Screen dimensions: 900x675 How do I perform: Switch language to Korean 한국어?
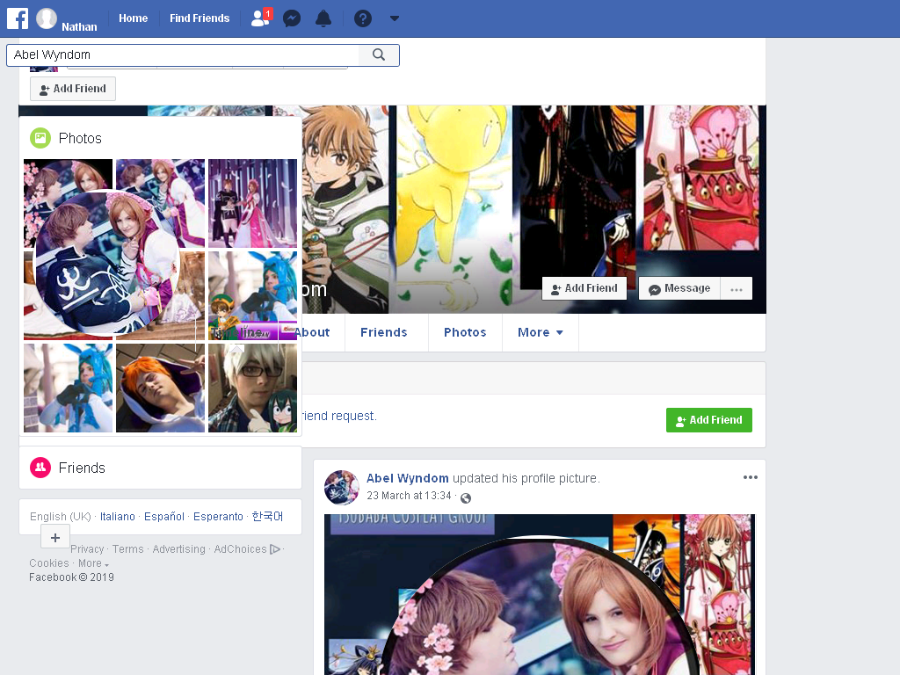pos(267,517)
